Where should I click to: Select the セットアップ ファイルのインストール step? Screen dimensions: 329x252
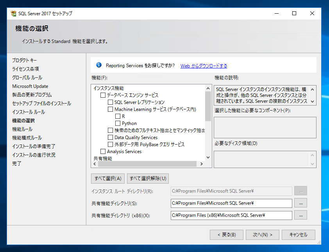tap(41, 104)
